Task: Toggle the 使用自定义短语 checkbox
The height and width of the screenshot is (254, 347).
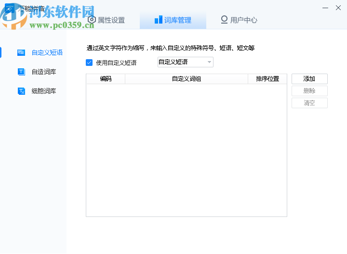Action: tap(89, 63)
